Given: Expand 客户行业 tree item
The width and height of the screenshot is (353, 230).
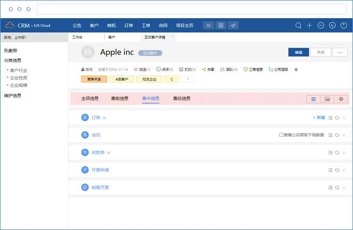Looking at the screenshot, I should click(7, 70).
